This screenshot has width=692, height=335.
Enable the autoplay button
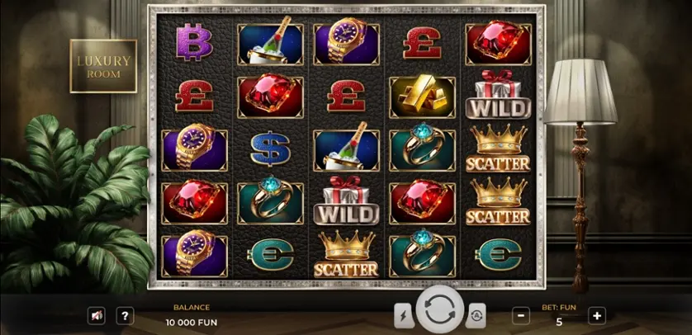pyautogui.click(x=476, y=315)
